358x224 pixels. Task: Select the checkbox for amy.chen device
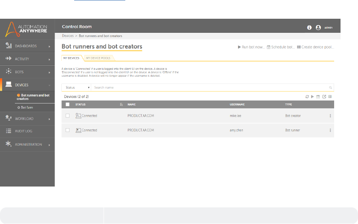(x=68, y=130)
